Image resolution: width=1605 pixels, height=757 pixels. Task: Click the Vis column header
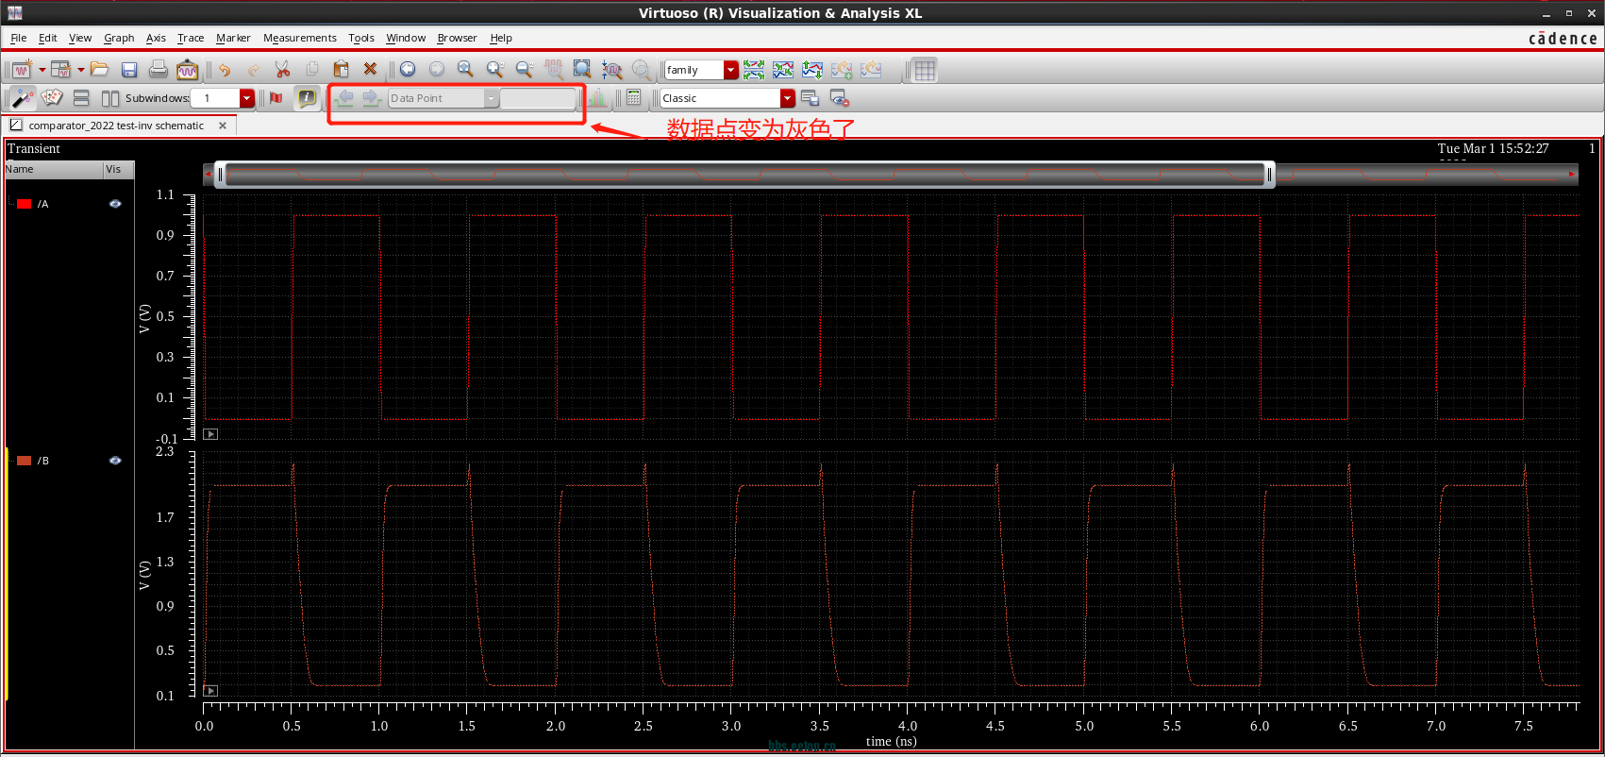[x=119, y=170]
